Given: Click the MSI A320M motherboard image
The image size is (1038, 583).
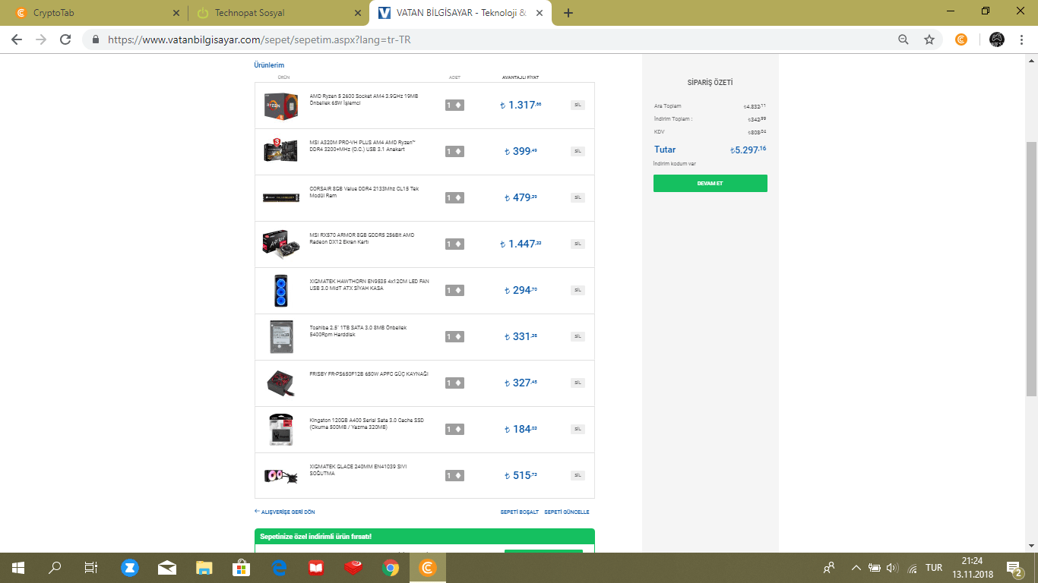Looking at the screenshot, I should click(x=280, y=151).
